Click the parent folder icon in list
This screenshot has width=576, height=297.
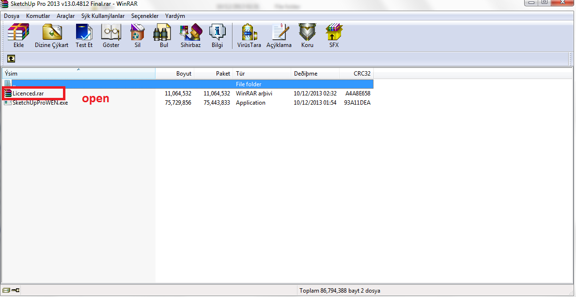(8, 84)
